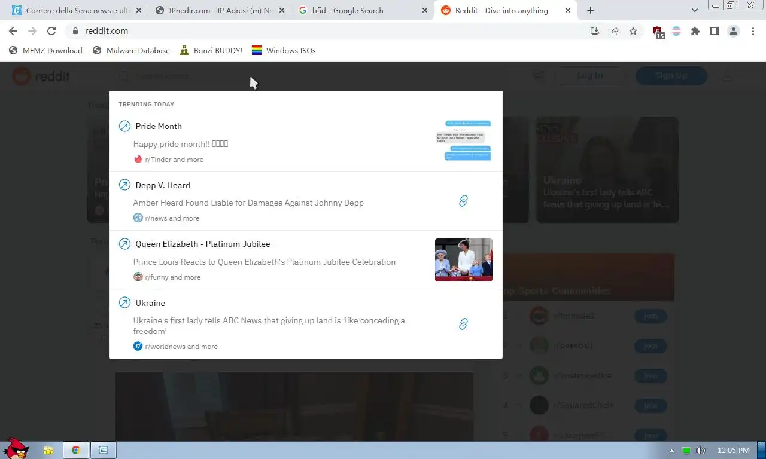
Task: Click the 12:05 PM taskbar clock
Action: 733,451
